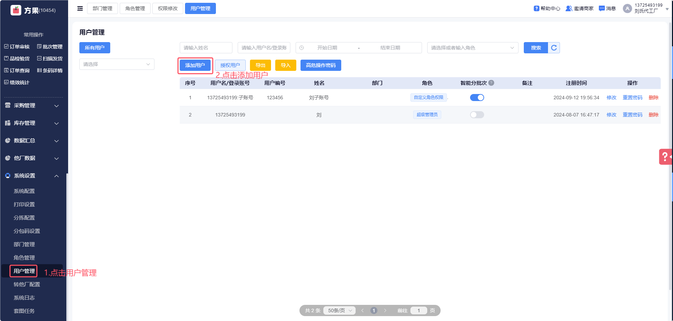Open the messages icon in header
The image size is (673, 321).
pyautogui.click(x=602, y=8)
